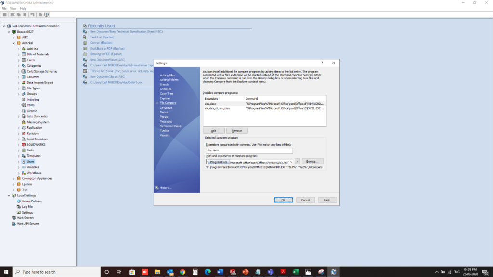Screen dimensions: 493x277
Task: Click the Replication node icon
Action: (x=24, y=128)
